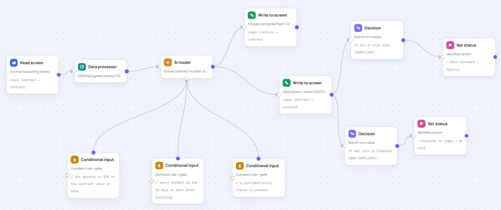
Task: Select the 'AI model' node title
Action: 182,63
